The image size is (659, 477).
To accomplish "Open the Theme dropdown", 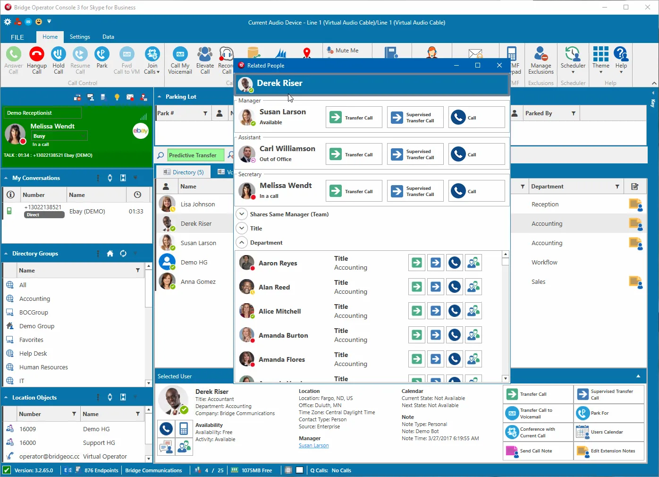I will coord(600,60).
